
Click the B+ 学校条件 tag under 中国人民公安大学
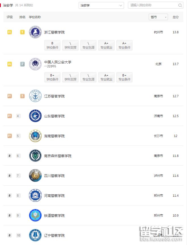52,77
